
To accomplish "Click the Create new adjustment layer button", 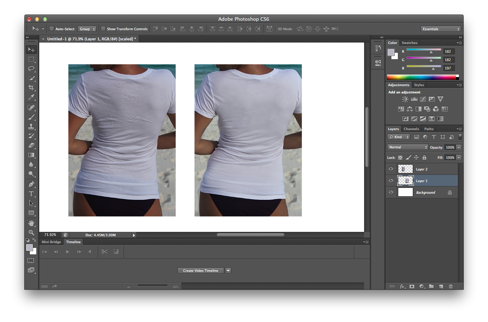I will click(422, 286).
